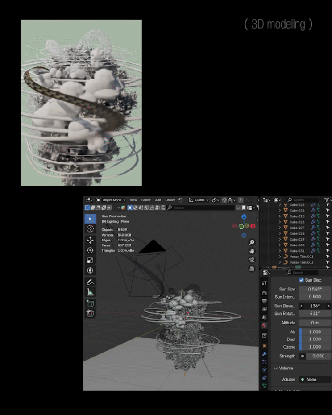
Task: Click the pan hand navigation icon
Action: (252, 251)
